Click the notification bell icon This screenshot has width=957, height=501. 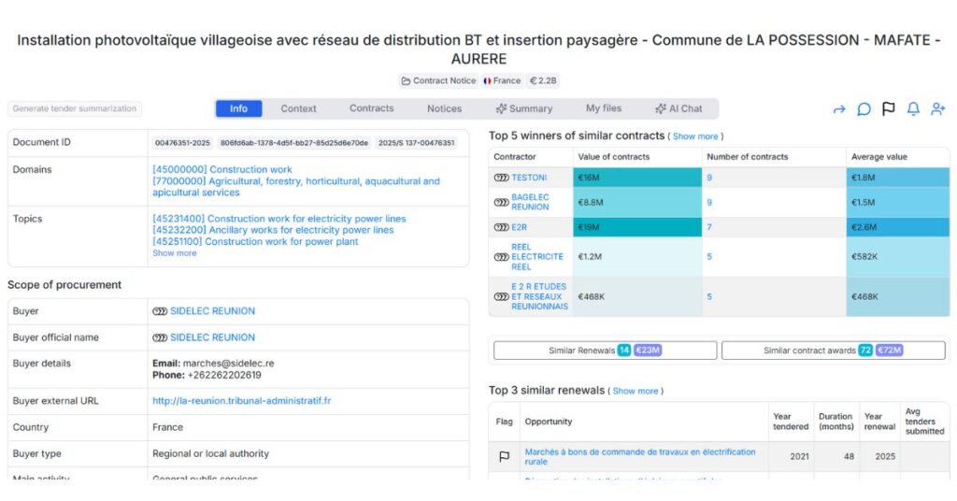click(x=913, y=109)
